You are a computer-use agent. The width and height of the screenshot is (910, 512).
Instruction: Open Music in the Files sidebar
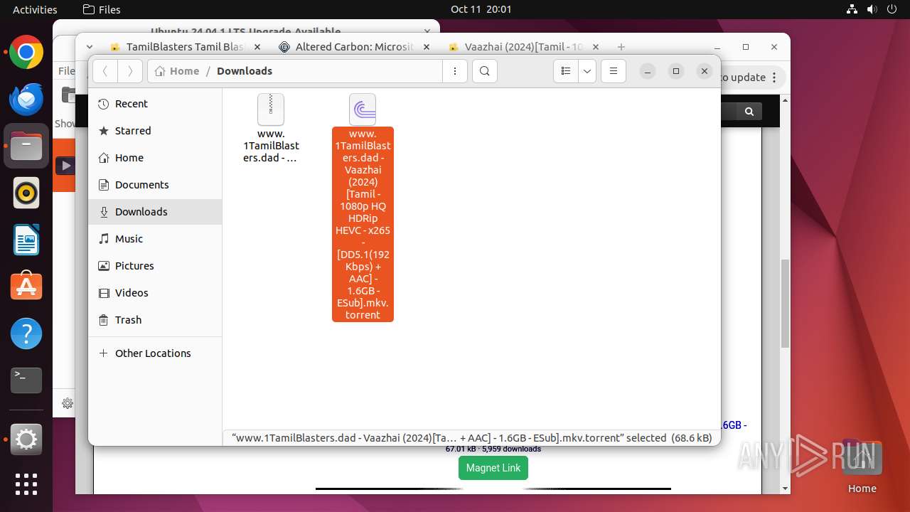155,239
